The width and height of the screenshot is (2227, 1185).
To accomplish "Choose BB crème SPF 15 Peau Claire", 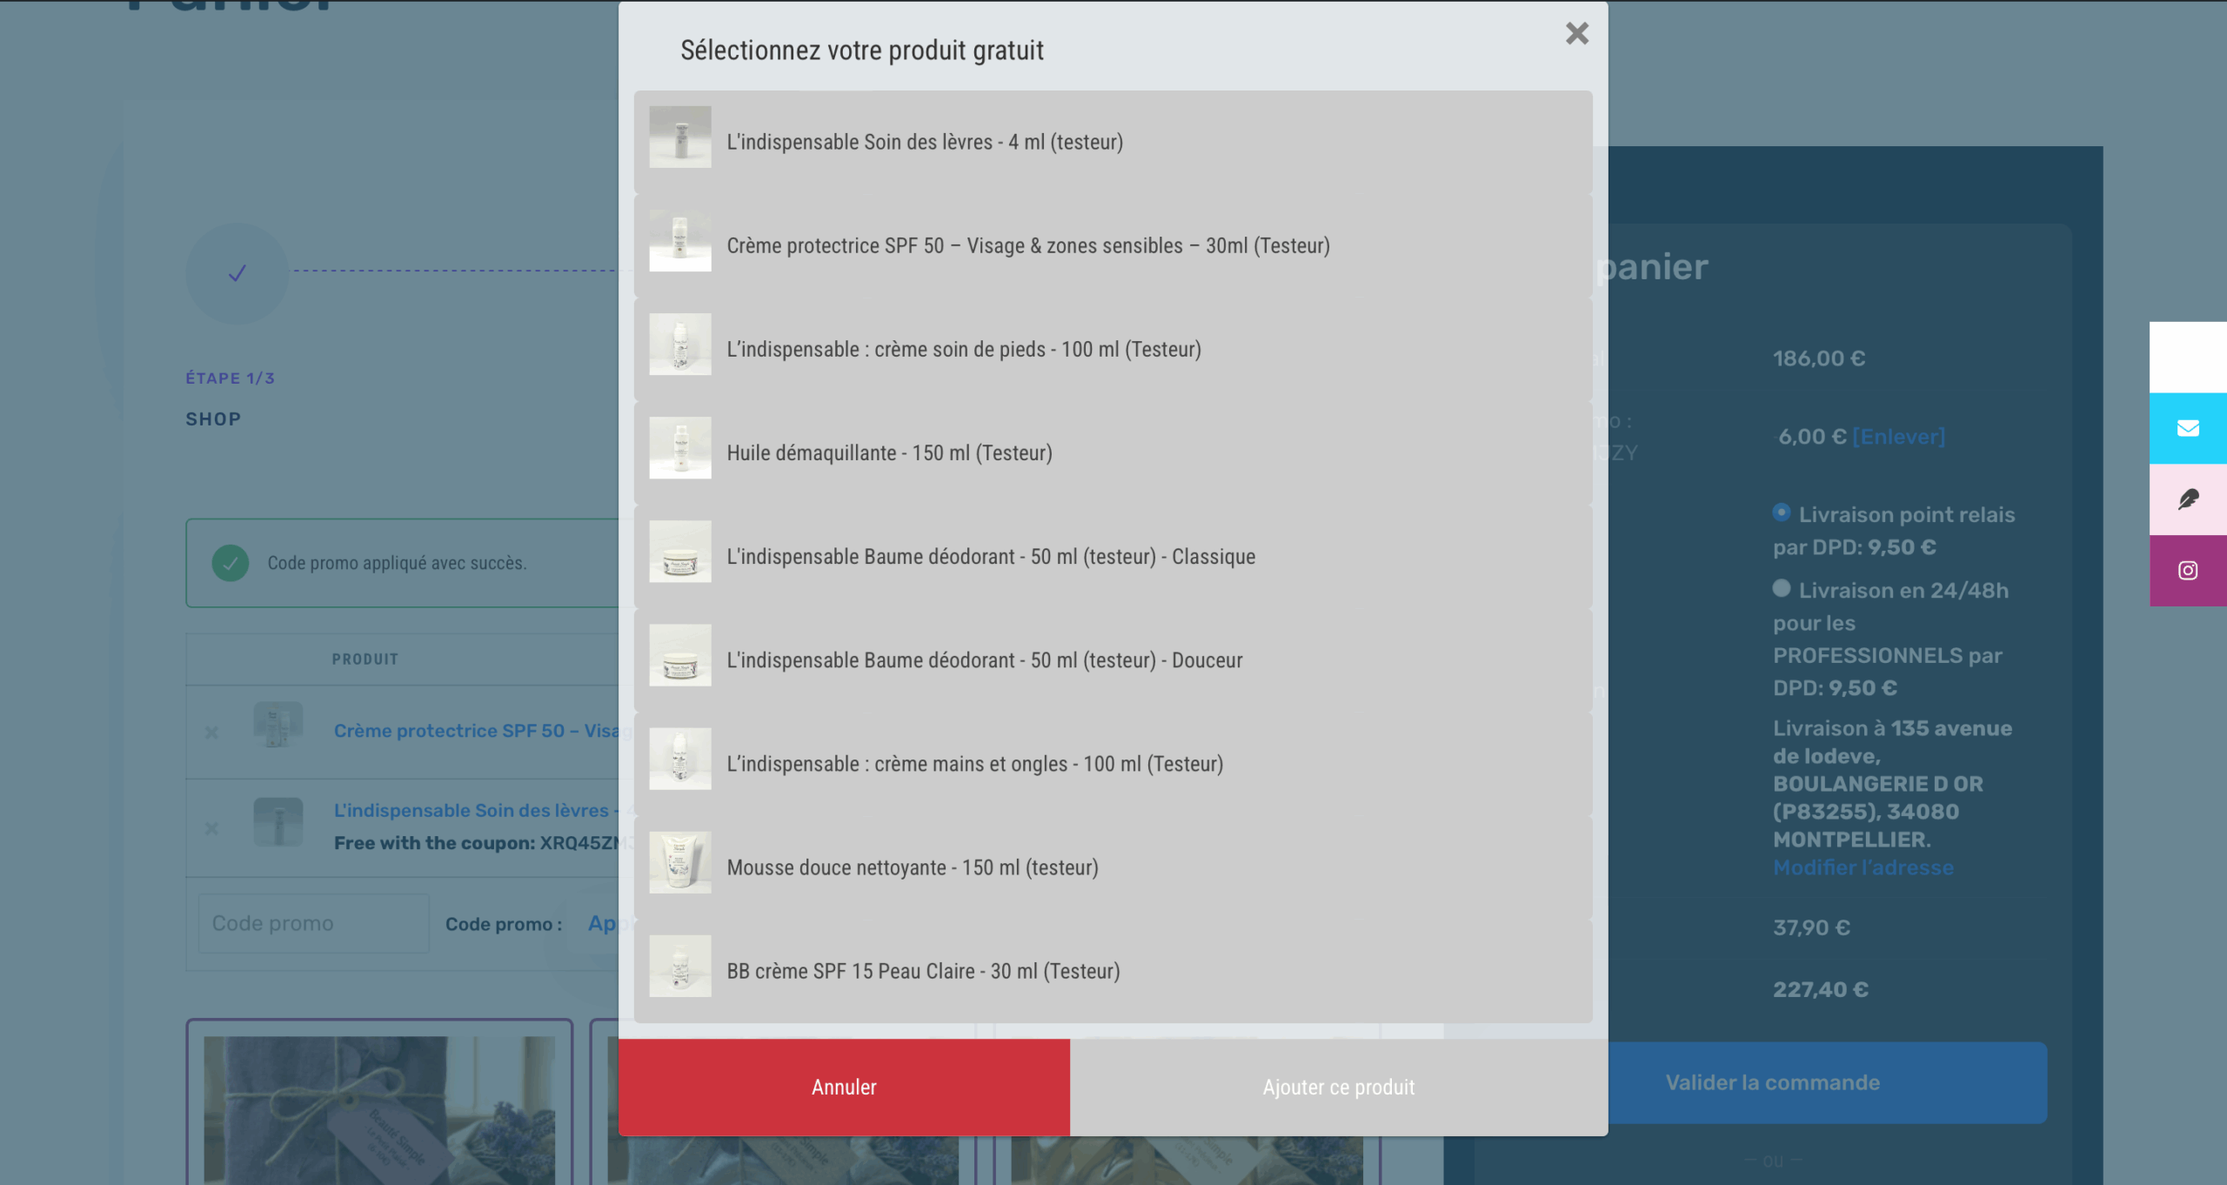I will [922, 971].
